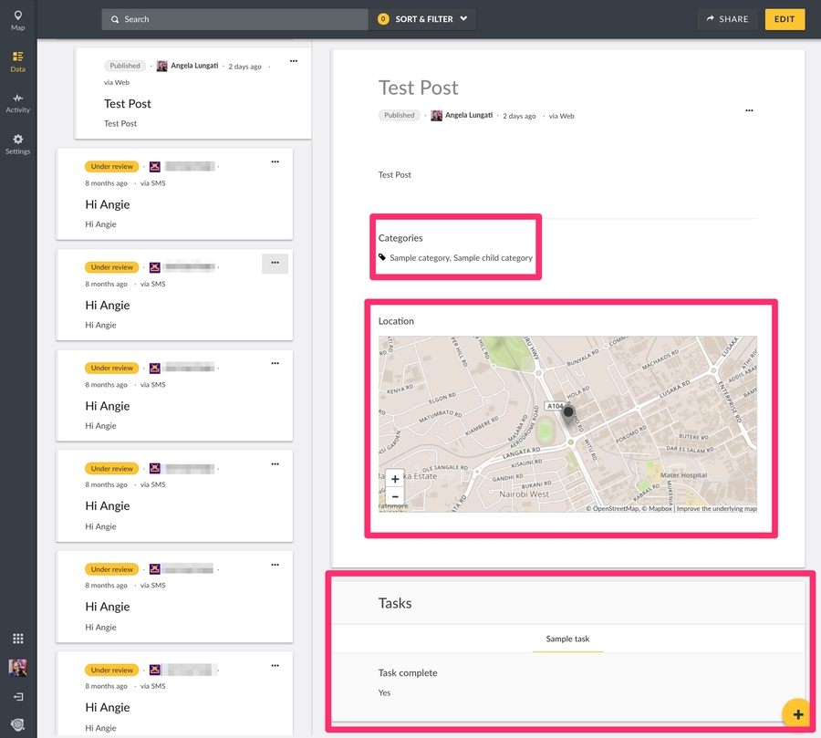Screen dimensions: 821x738
Task: Select the Sample task tab
Action: 567,639
